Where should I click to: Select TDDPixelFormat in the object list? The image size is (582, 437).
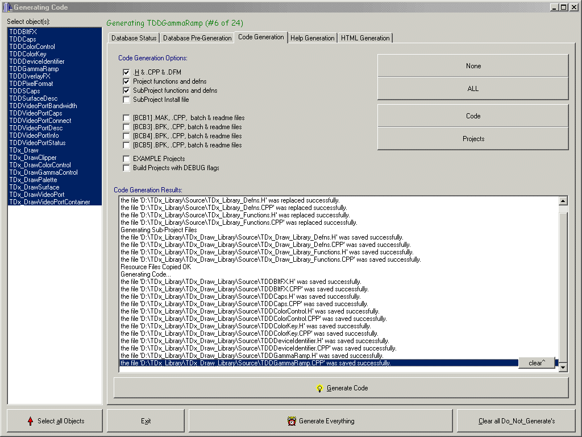(31, 84)
